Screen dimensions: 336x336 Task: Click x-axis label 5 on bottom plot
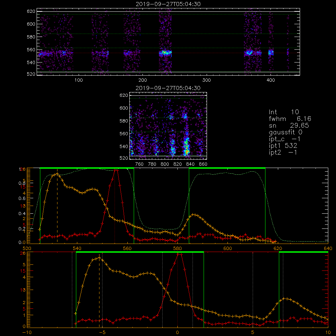(x=253, y=332)
